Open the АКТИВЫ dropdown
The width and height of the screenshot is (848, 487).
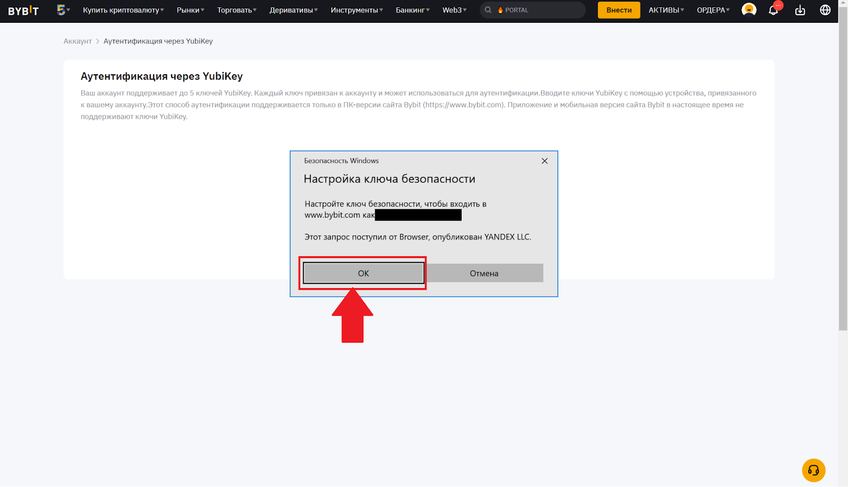pyautogui.click(x=666, y=10)
